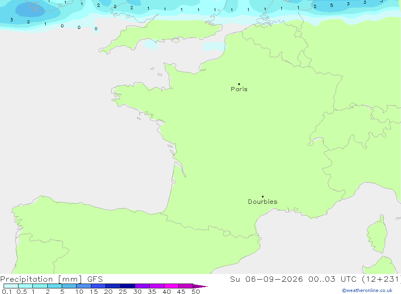Screen dimensions: 401x294
Task: Click the Paris city marker dot
Action: [x=239, y=84]
